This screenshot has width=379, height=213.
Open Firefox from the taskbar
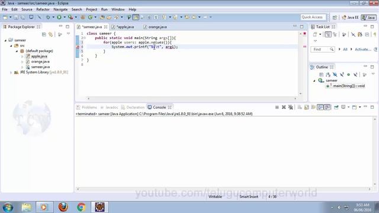(63, 207)
